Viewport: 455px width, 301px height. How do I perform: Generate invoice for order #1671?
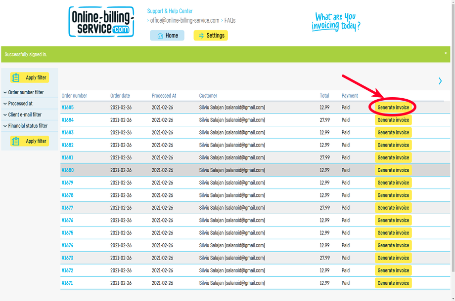(x=393, y=283)
